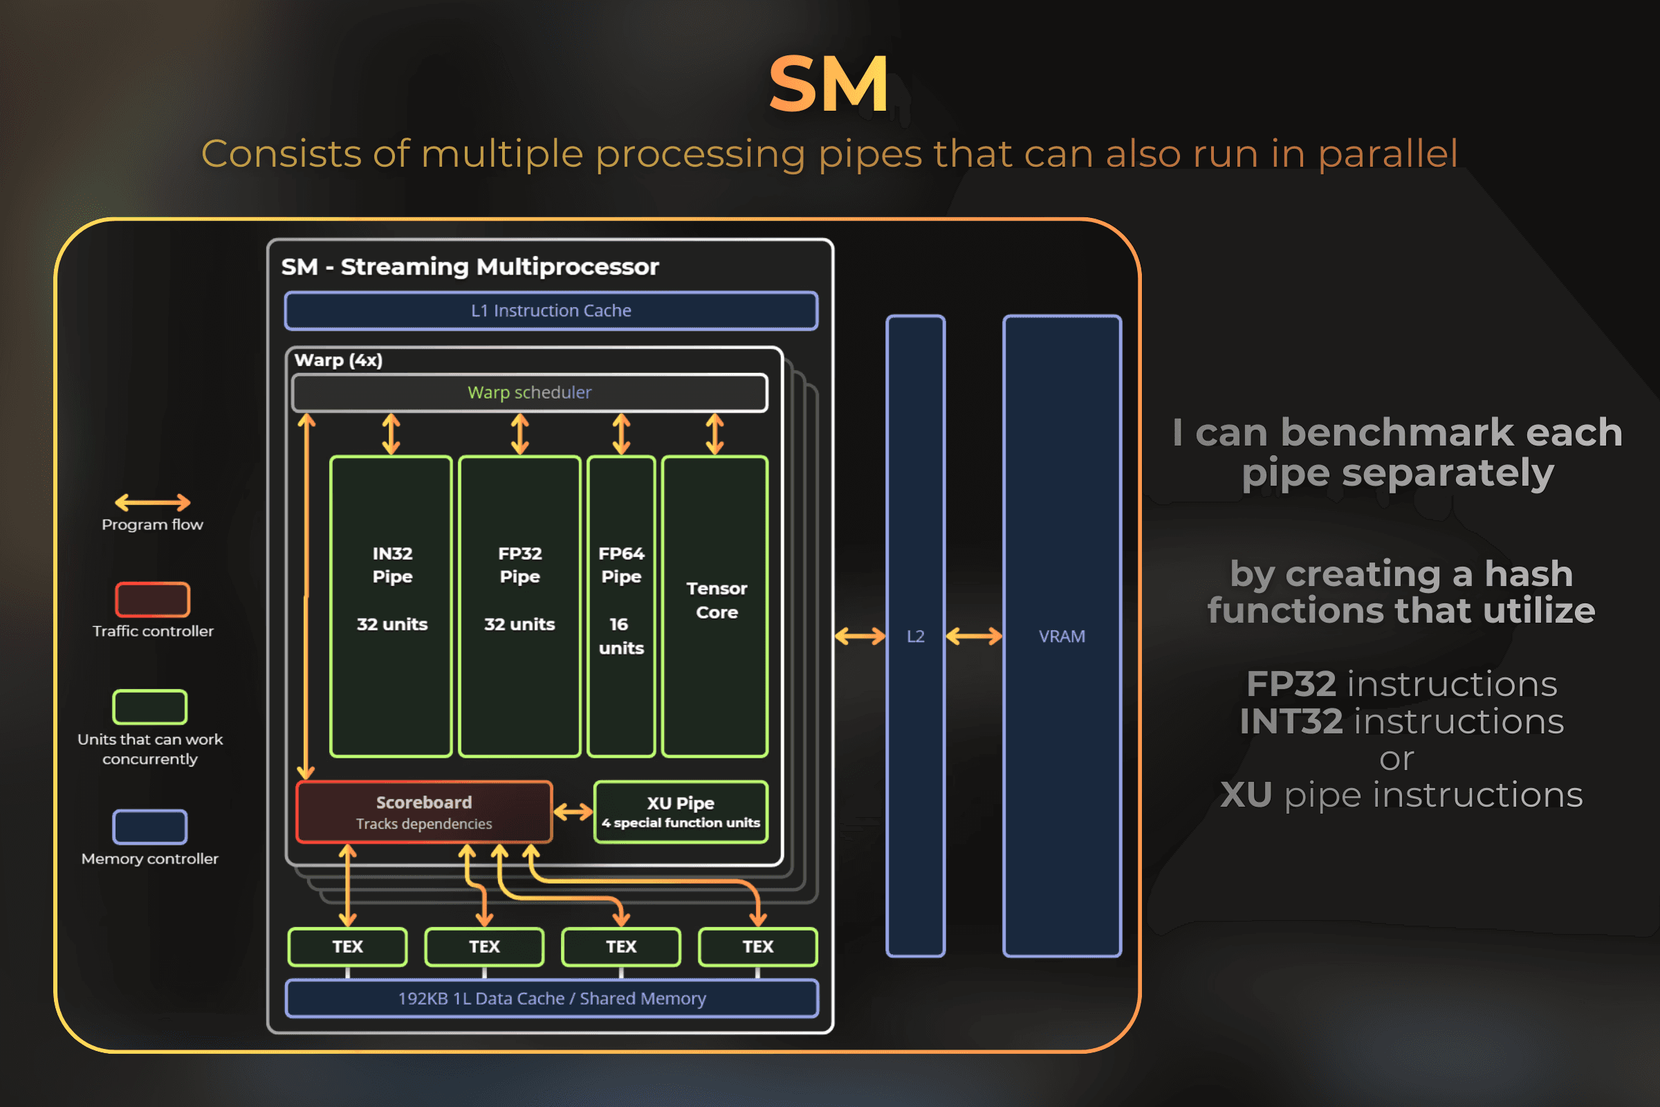This screenshot has width=1660, height=1107.
Task: Click the leftmost TEX unit
Action: click(x=347, y=946)
